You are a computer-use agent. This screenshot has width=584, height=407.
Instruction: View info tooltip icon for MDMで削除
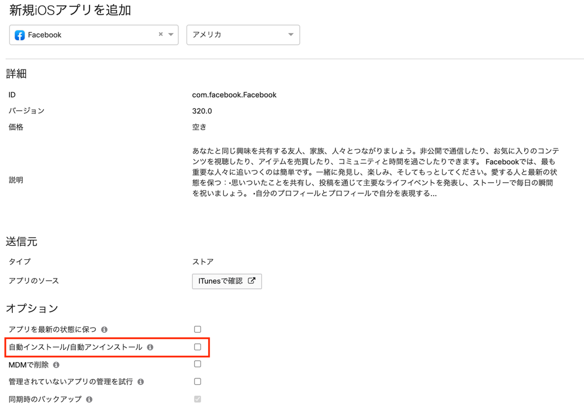(x=56, y=365)
